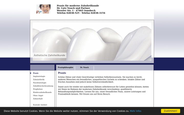Click the address 'Weseler Str. 1 · 47665 Sonsbeck'
Viewport: 184px width, 115px height.
coord(76,10)
